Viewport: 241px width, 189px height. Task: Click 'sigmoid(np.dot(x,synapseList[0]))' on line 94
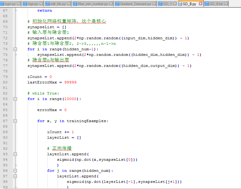(x=97, y=160)
